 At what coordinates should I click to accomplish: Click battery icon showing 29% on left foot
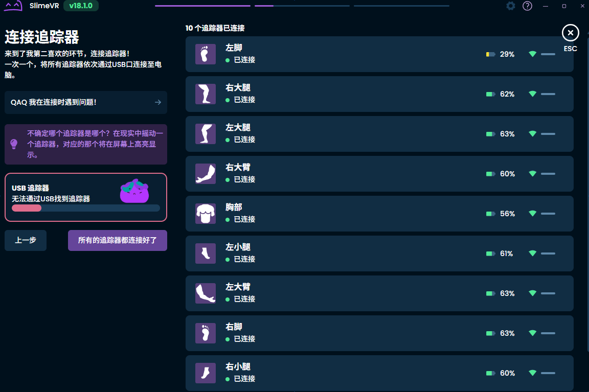coord(490,54)
